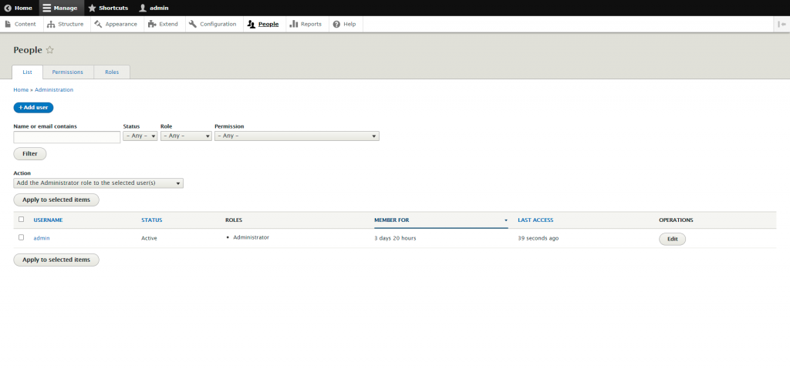
Task: Click the Configuration wrench icon
Action: 192,24
